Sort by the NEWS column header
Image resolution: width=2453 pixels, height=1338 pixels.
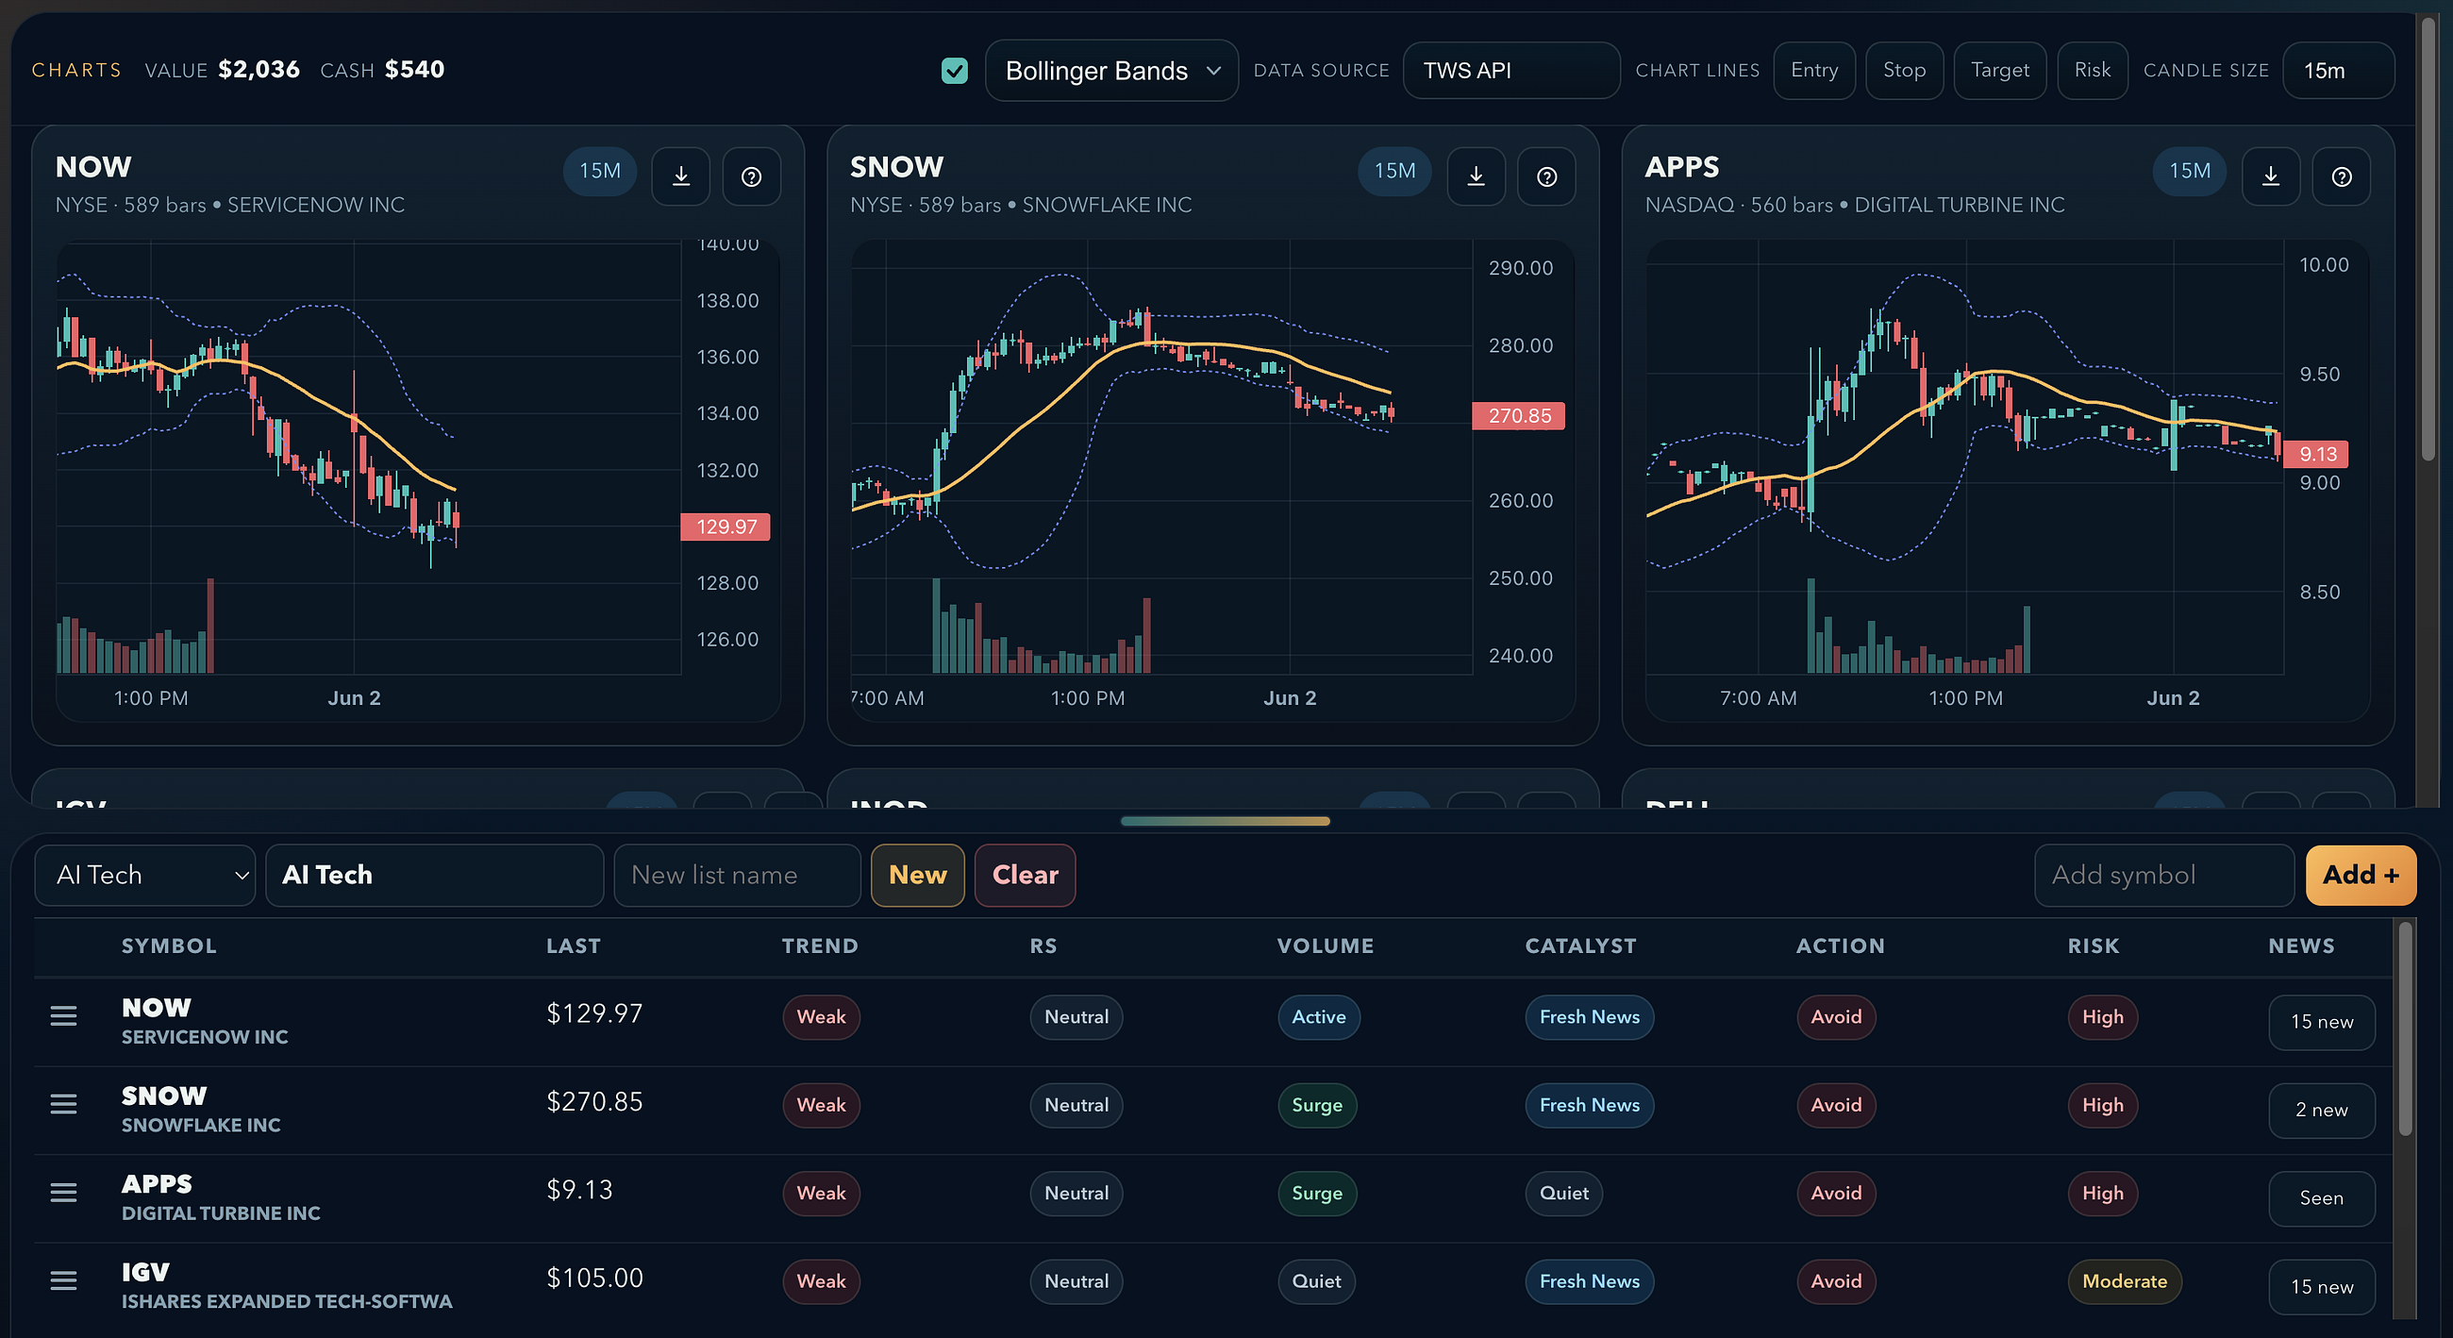pyautogui.click(x=2301, y=946)
